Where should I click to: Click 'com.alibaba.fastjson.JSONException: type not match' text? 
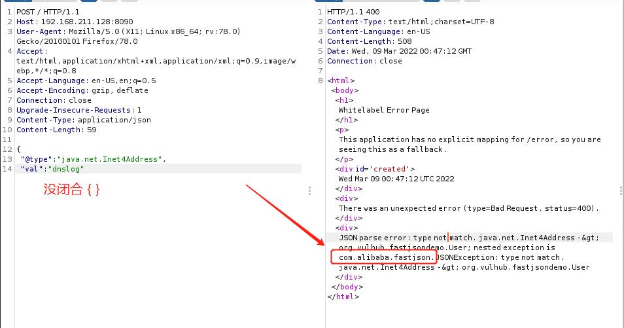coord(451,257)
